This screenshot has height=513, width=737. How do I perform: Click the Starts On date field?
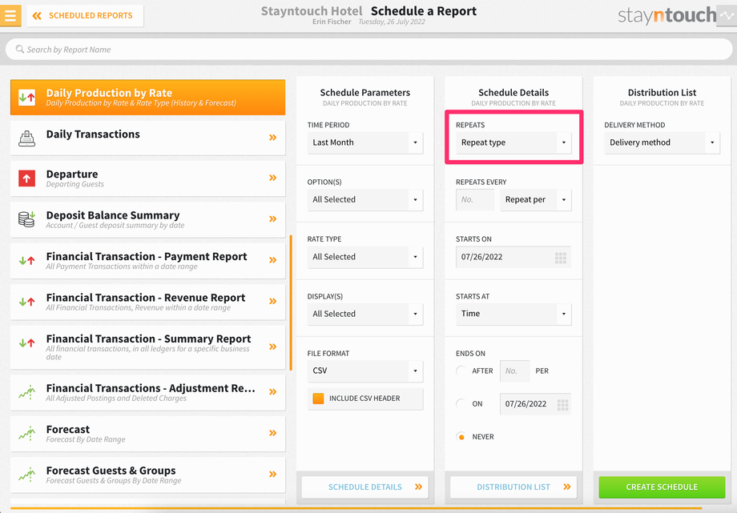[513, 257]
